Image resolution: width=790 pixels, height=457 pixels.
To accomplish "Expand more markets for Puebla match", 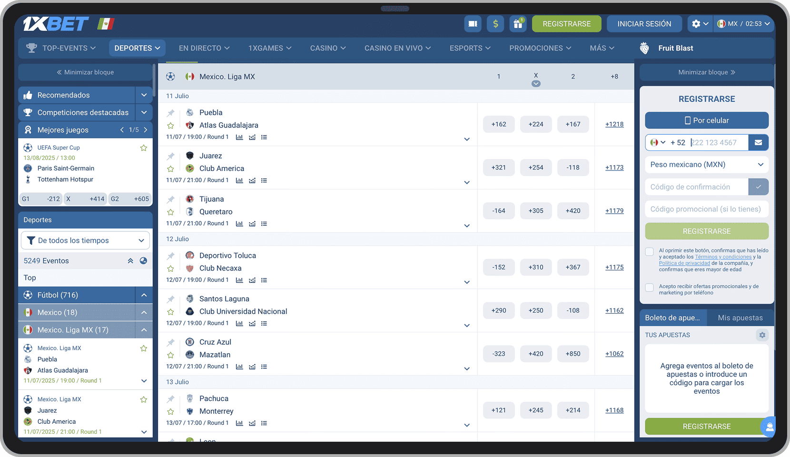I will click(x=467, y=139).
